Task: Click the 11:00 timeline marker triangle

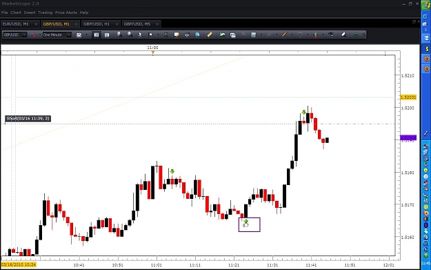Action: [153, 52]
